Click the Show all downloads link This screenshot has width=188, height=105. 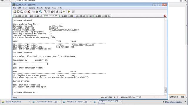173,102
